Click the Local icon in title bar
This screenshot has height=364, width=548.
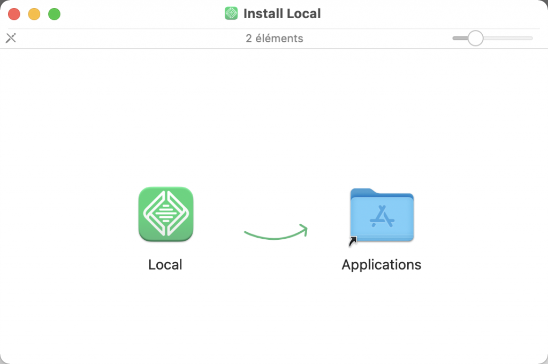coord(231,13)
